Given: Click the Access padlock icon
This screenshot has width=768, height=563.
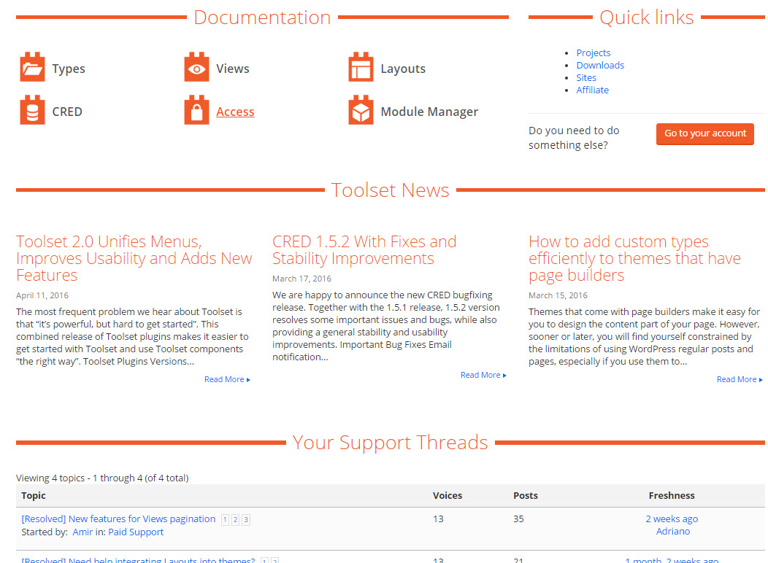Looking at the screenshot, I should pos(196,110).
